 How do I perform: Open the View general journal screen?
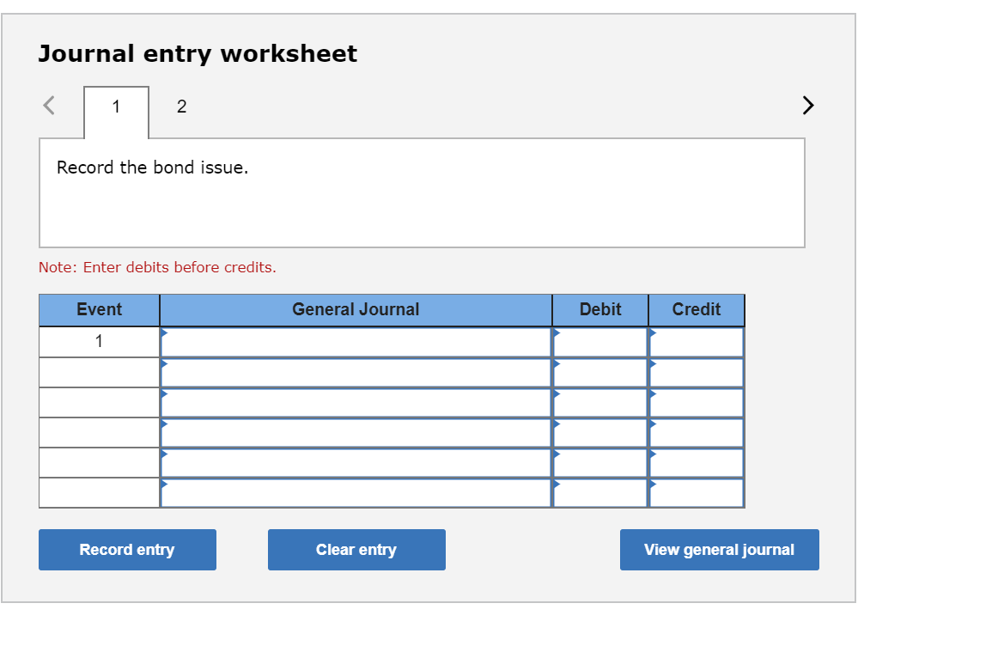pos(719,550)
